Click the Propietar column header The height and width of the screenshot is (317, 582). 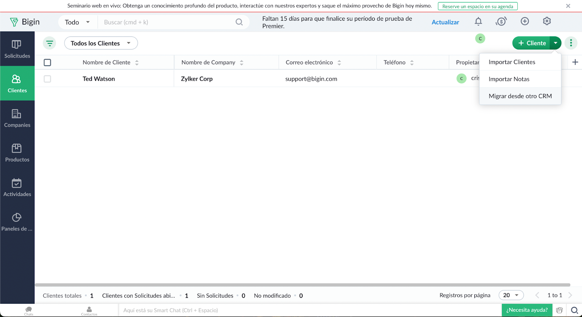(467, 62)
